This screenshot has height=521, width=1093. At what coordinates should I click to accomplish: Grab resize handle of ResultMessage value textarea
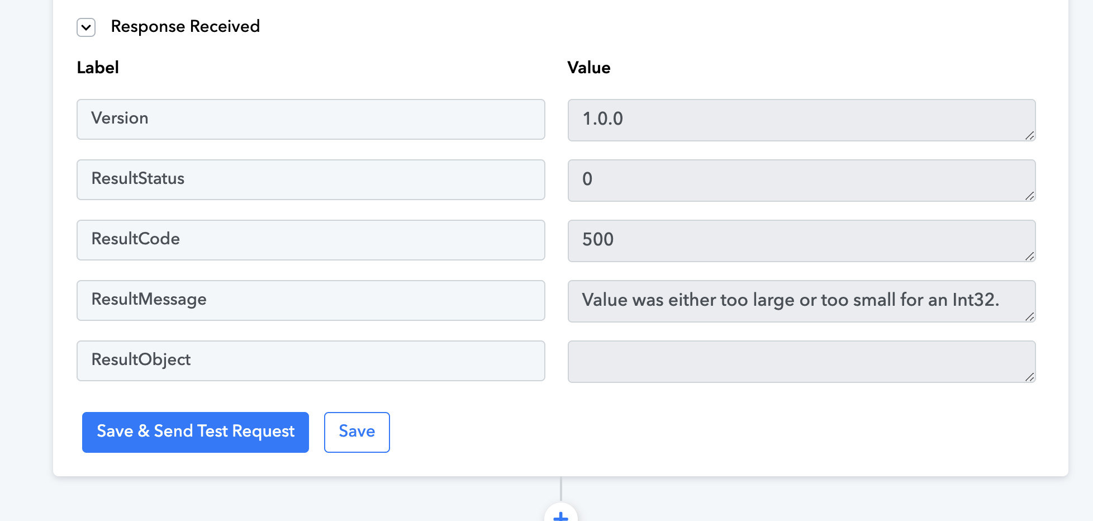coord(1030,316)
